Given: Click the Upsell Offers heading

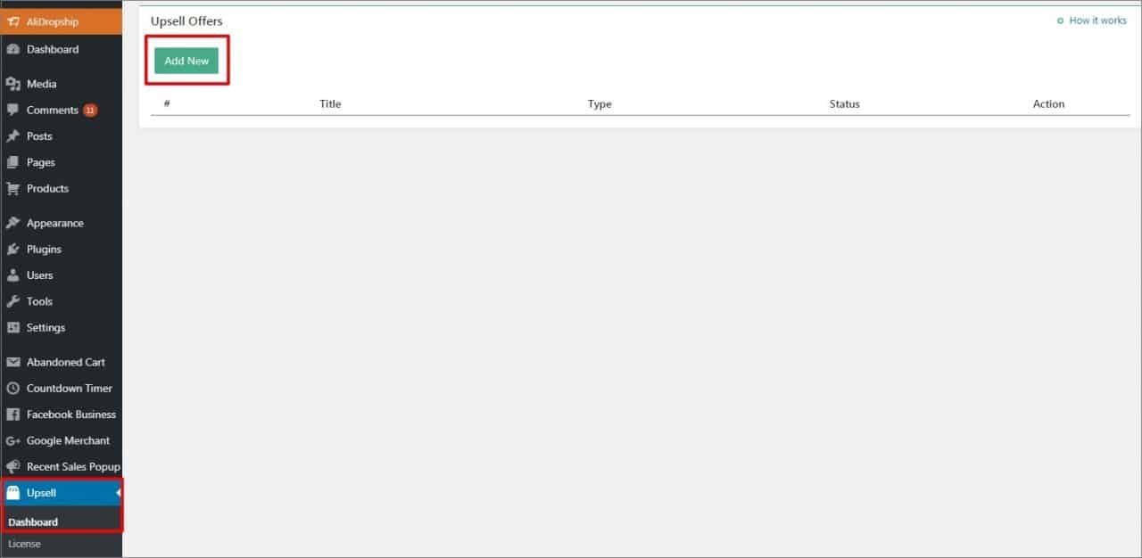Looking at the screenshot, I should [186, 21].
